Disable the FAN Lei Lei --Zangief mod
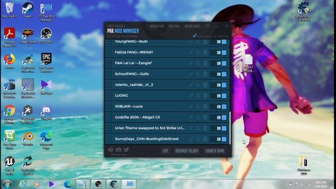The image size is (336, 189). (x=221, y=63)
